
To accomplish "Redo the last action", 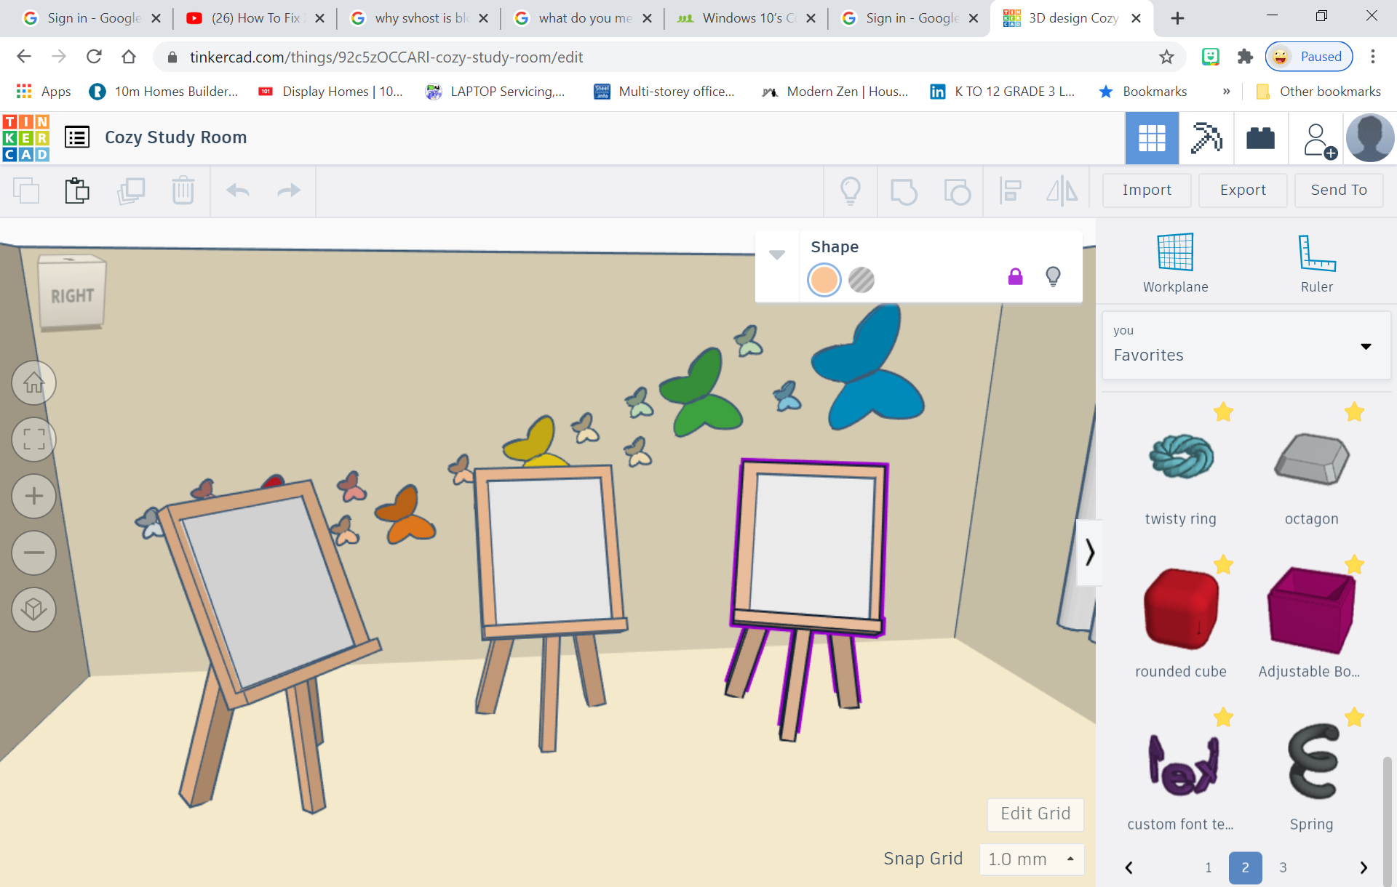I will (288, 190).
